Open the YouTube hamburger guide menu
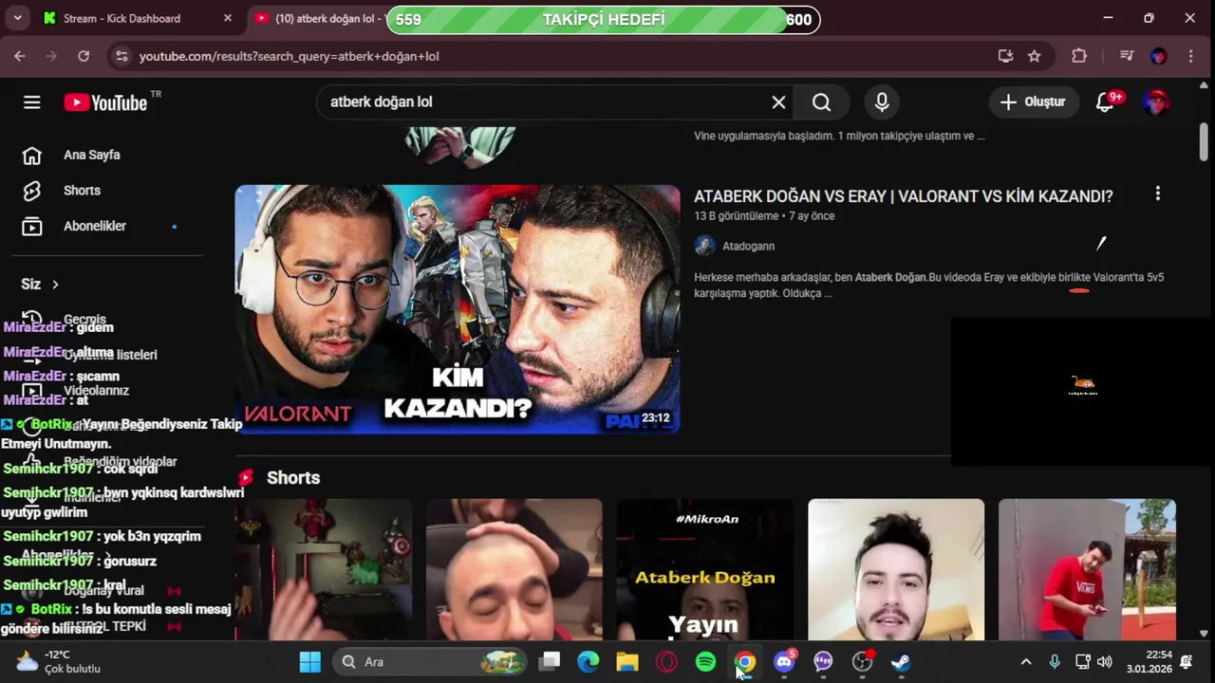 click(x=32, y=102)
